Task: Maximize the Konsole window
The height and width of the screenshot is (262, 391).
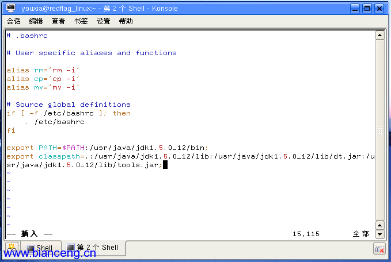Action: 367,9
